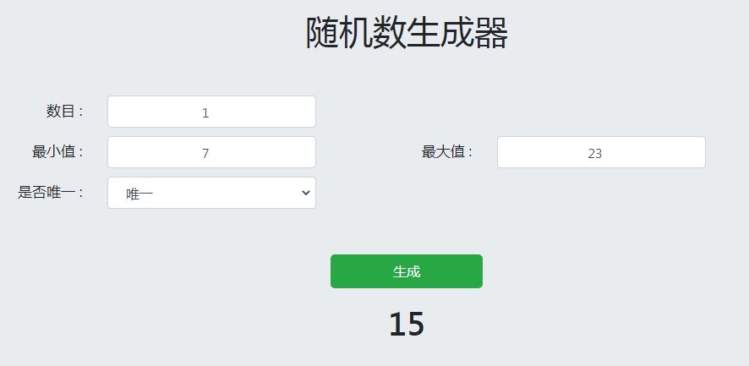The height and width of the screenshot is (366, 749).
Task: Click the 数目 label
Action: 64,111
